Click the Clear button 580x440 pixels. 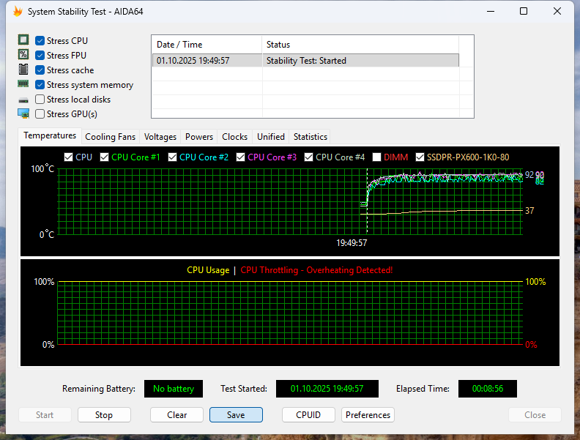[176, 415]
